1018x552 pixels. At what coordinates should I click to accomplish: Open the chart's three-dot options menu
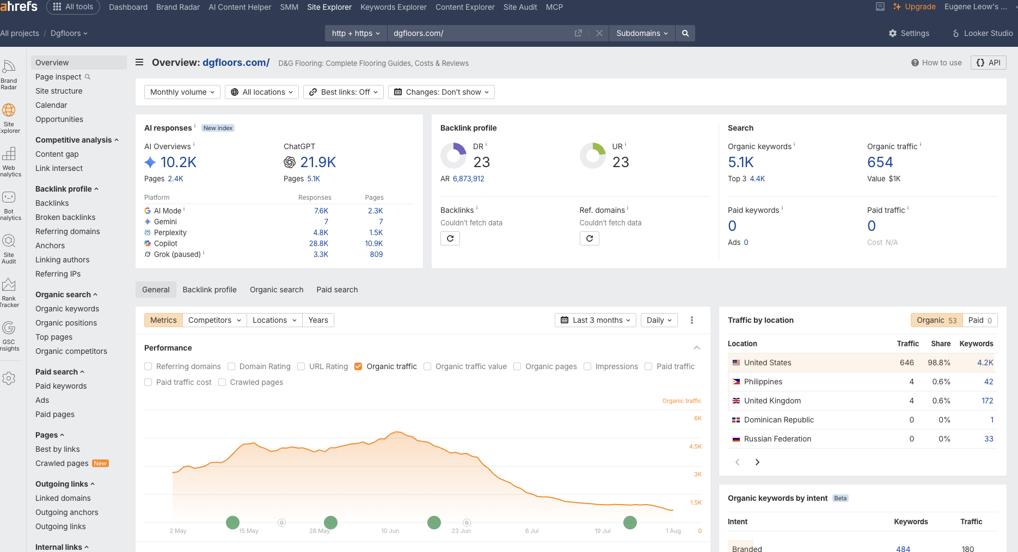[x=692, y=320]
